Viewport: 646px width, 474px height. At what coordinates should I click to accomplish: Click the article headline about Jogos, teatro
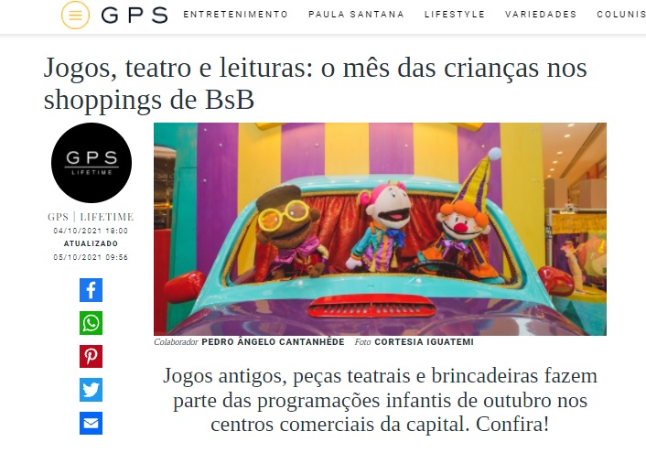(315, 83)
